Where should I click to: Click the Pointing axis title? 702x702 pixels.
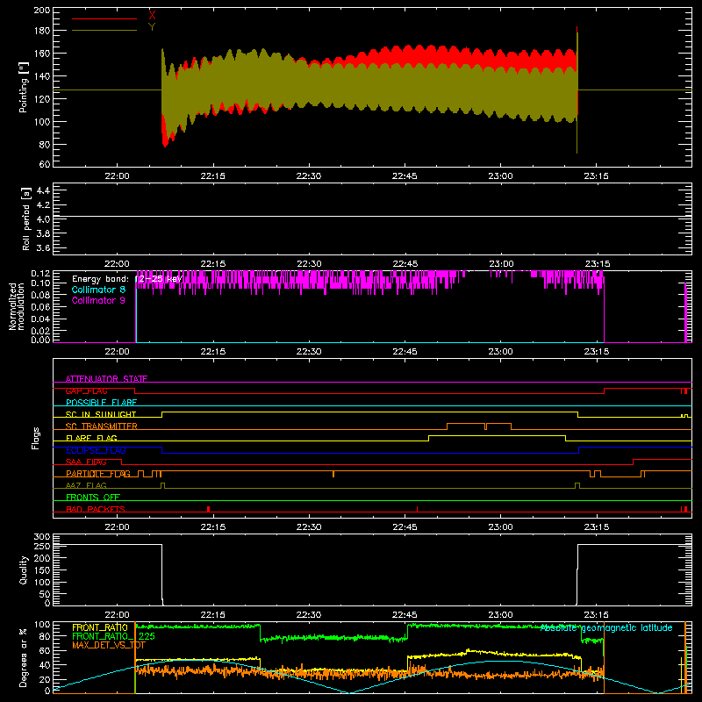coord(24,87)
